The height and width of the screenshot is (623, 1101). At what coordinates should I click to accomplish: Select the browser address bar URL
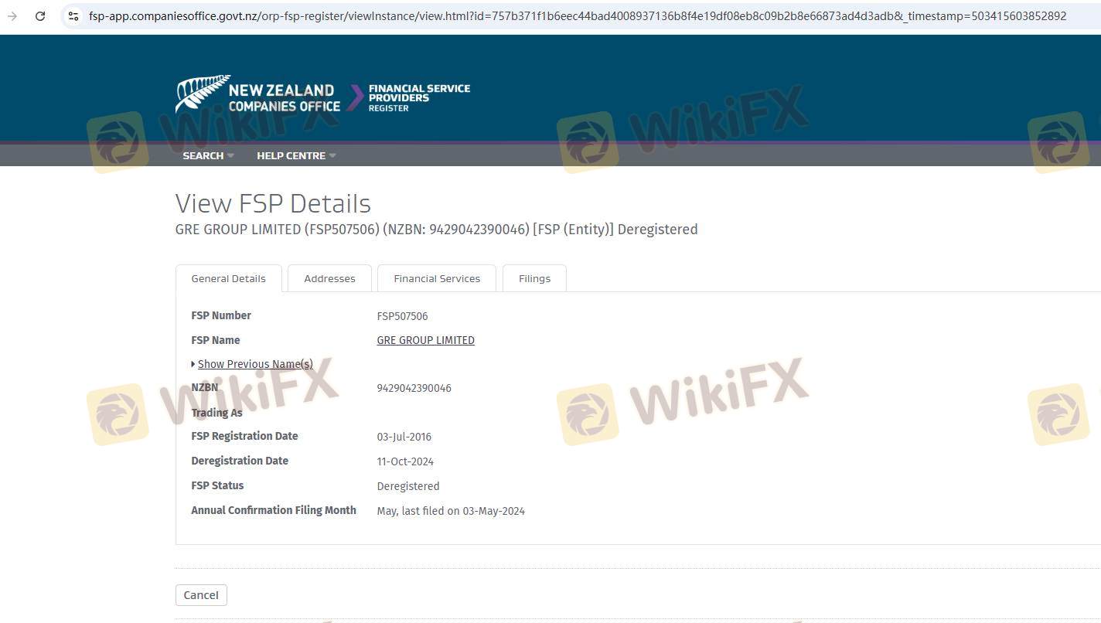tap(578, 15)
